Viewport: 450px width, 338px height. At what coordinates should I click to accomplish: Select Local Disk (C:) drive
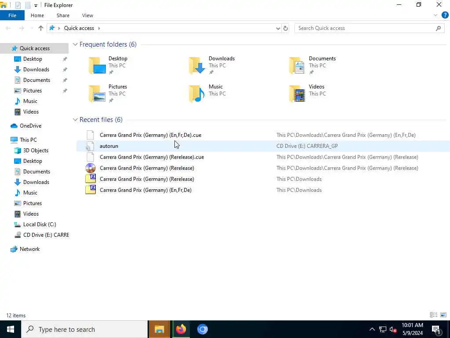click(x=40, y=224)
